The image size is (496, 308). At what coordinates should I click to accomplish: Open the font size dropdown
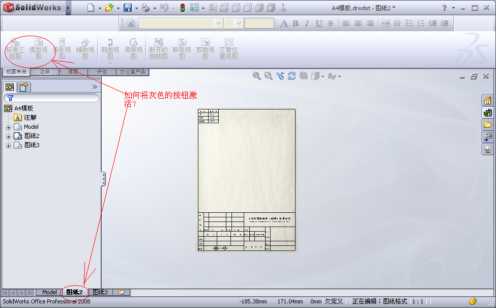[x=239, y=23]
